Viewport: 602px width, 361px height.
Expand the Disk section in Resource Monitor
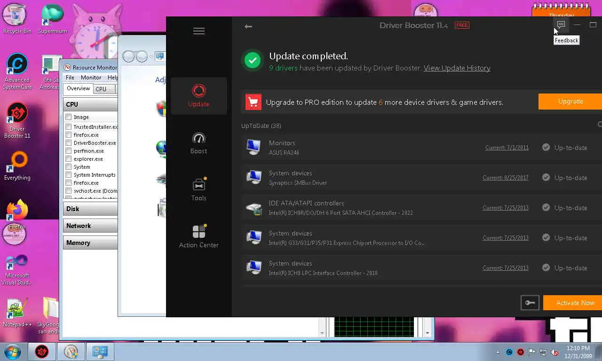90,209
